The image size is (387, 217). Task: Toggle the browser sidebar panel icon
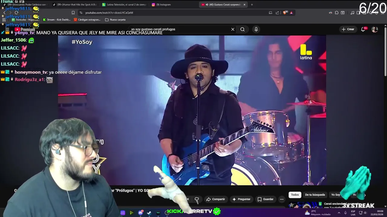click(358, 13)
